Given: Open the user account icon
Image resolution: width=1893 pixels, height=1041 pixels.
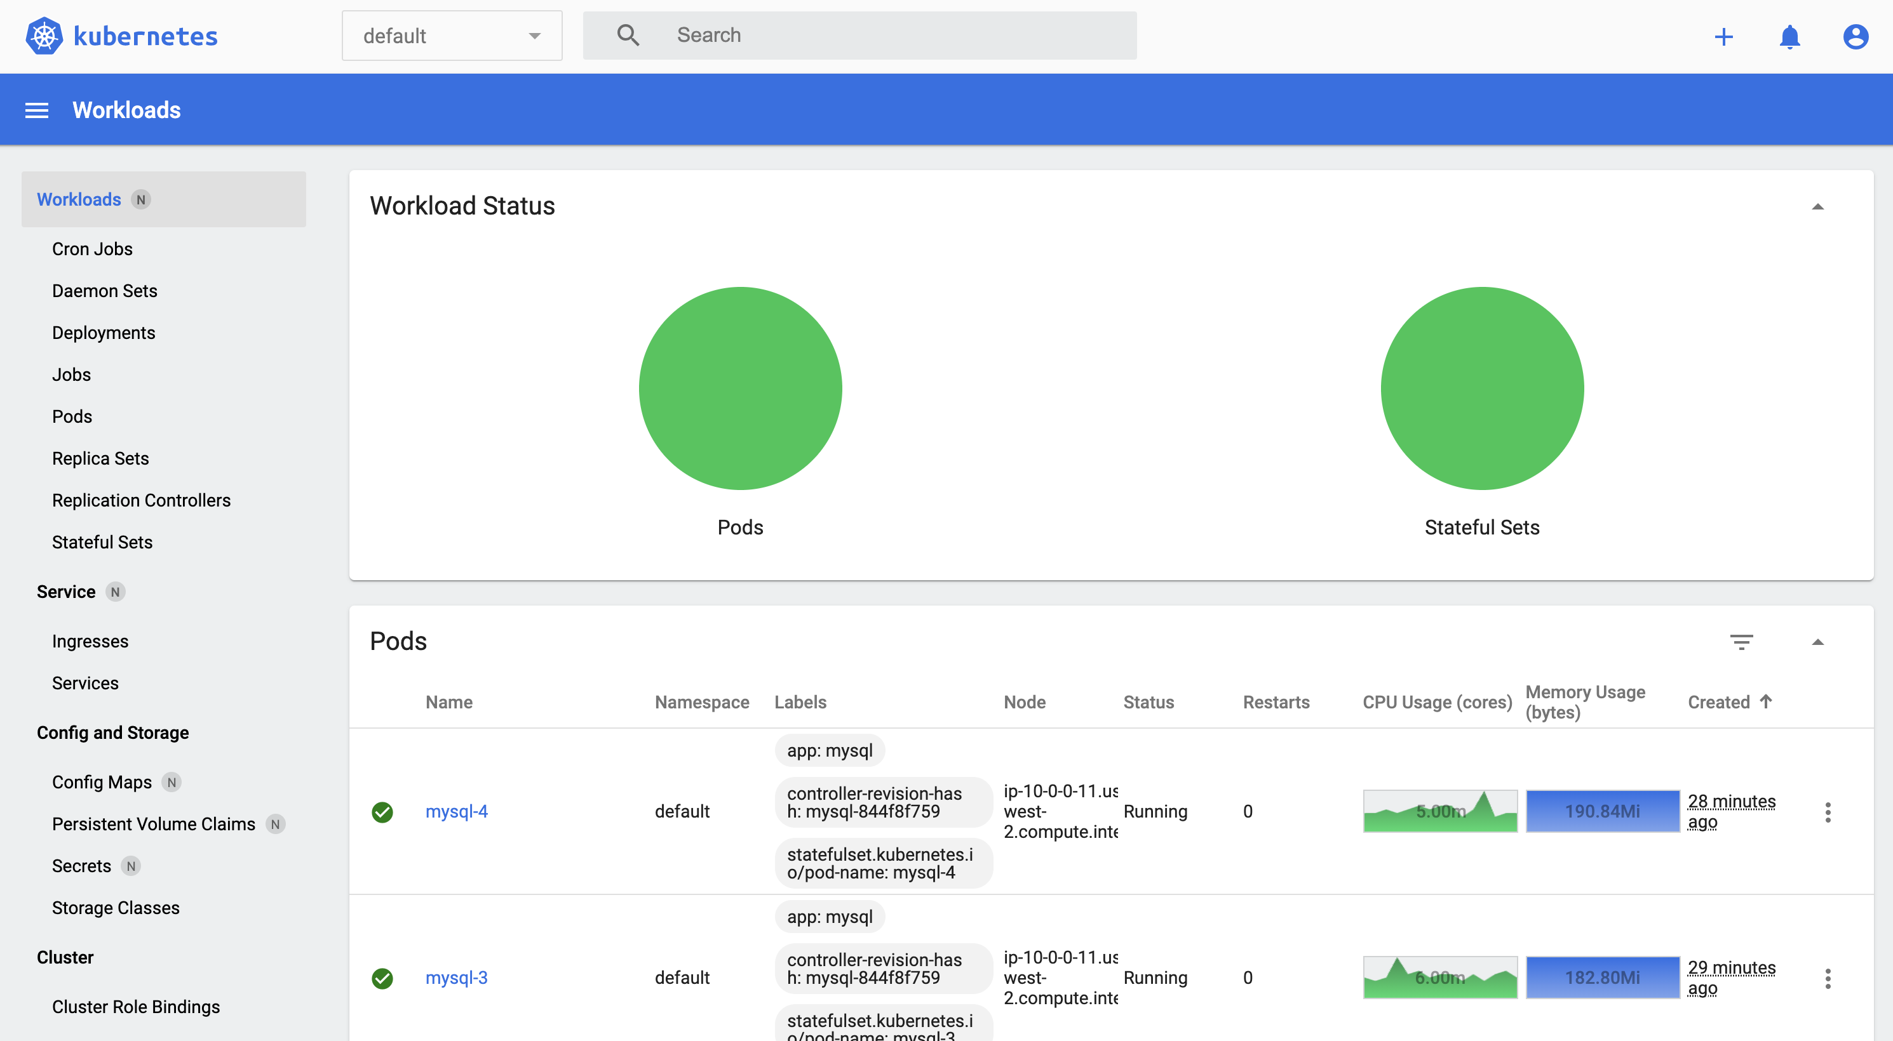Looking at the screenshot, I should 1856,37.
